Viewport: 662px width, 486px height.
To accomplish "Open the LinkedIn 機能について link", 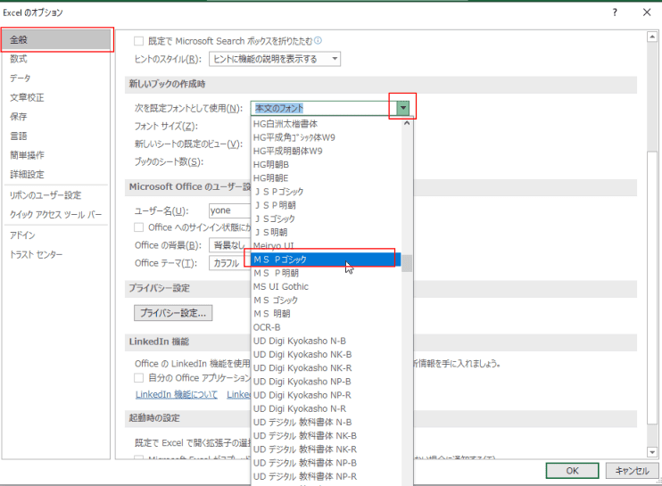I will point(175,394).
